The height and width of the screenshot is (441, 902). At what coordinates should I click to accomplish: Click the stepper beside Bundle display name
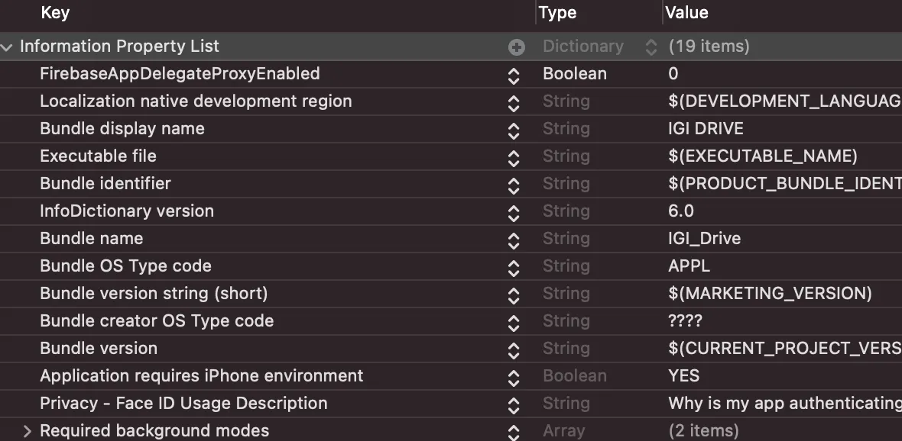coord(514,130)
